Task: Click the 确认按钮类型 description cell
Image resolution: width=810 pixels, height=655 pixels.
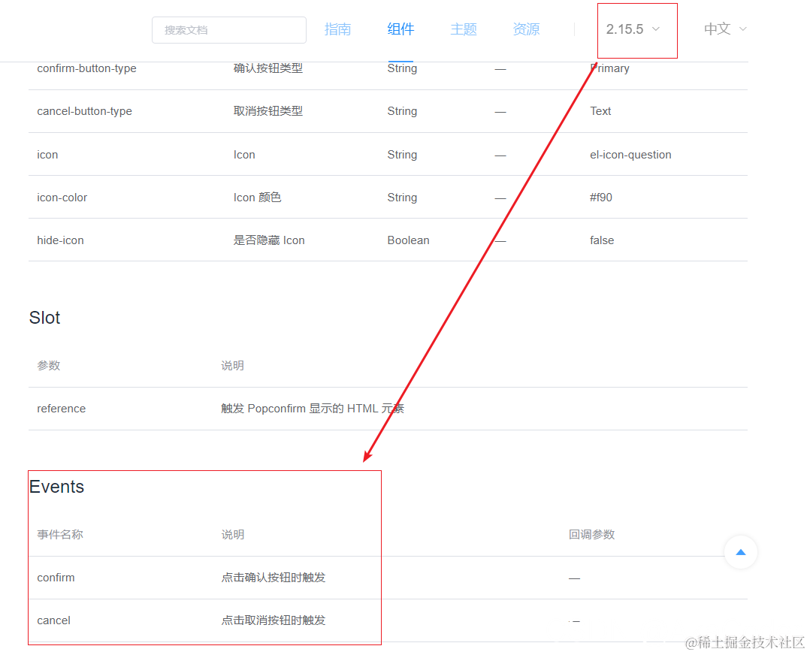Action: click(x=268, y=68)
